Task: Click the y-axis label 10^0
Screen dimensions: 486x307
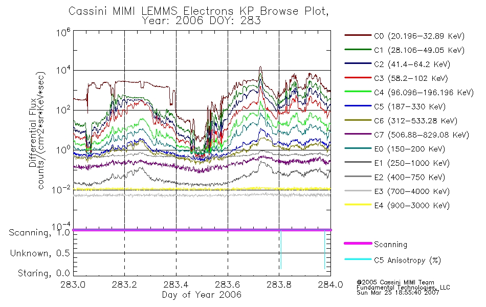Action: click(63, 150)
